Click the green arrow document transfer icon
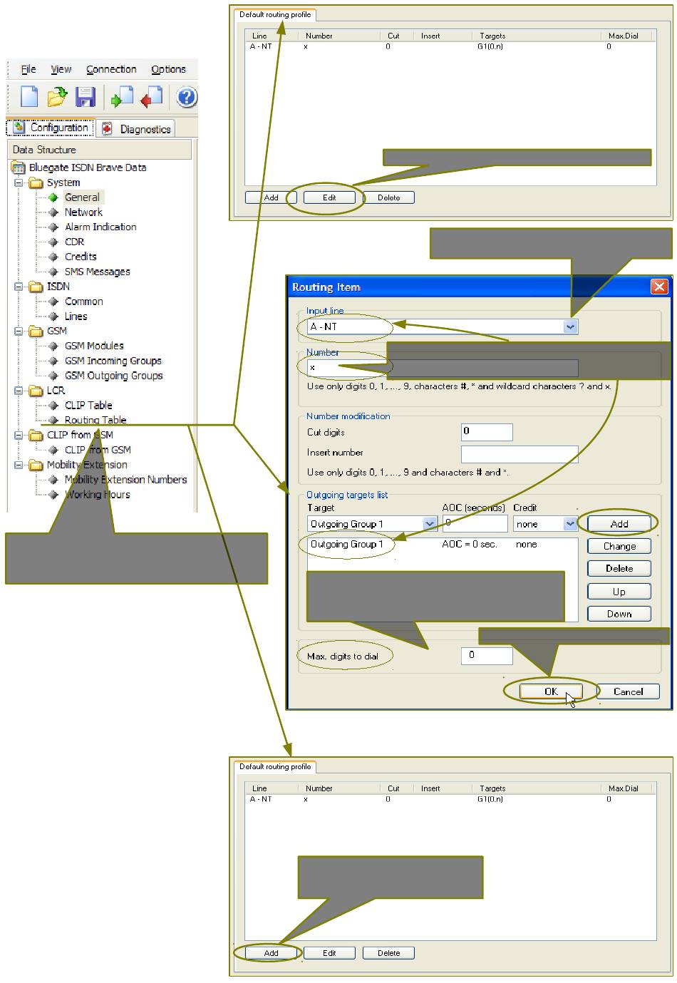 coord(122,97)
